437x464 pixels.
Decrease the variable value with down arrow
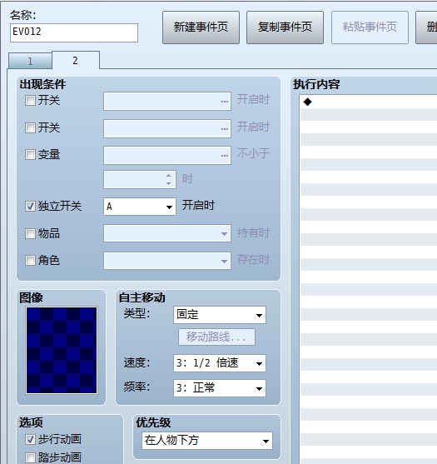[x=168, y=183]
